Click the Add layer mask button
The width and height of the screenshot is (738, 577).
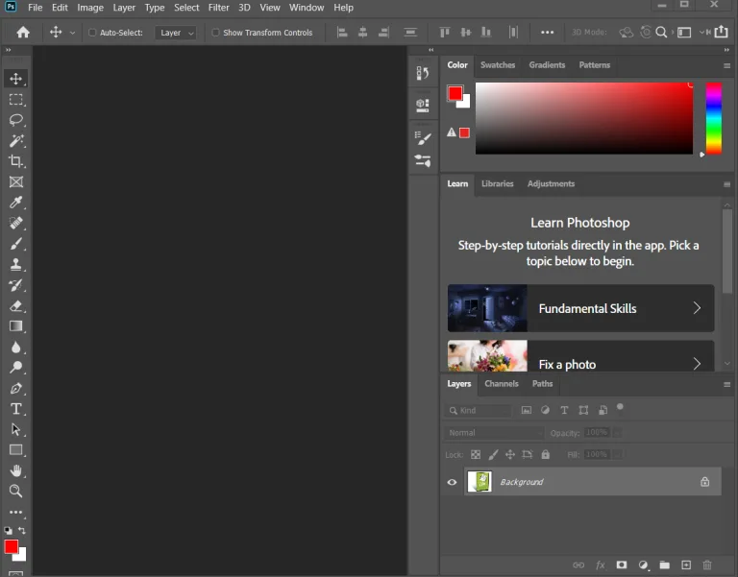coord(622,565)
